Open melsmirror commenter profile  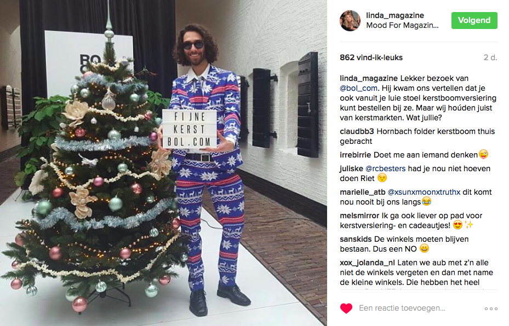(359, 216)
